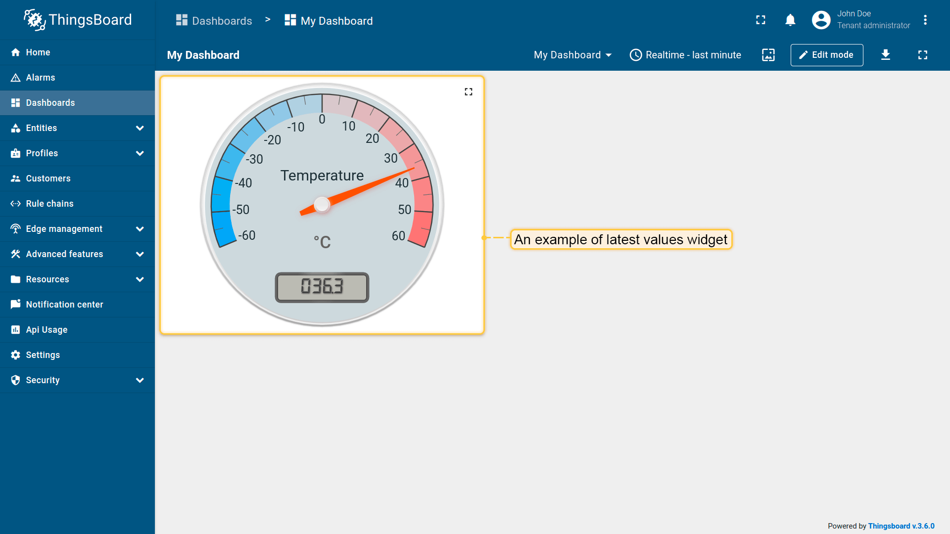Click the notifications bell icon
Viewport: 950px width, 534px height.
coord(790,20)
